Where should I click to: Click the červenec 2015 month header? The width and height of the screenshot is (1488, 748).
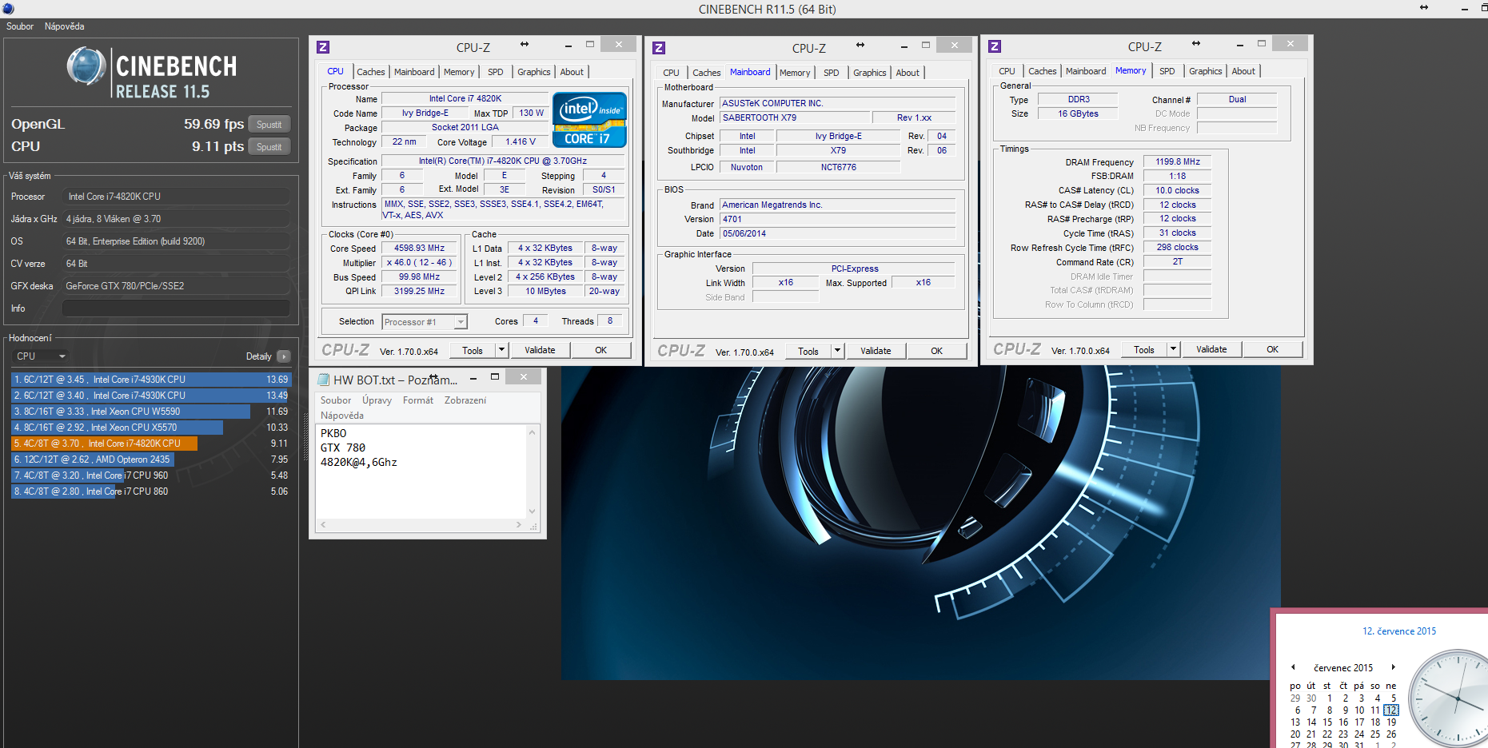1342,668
